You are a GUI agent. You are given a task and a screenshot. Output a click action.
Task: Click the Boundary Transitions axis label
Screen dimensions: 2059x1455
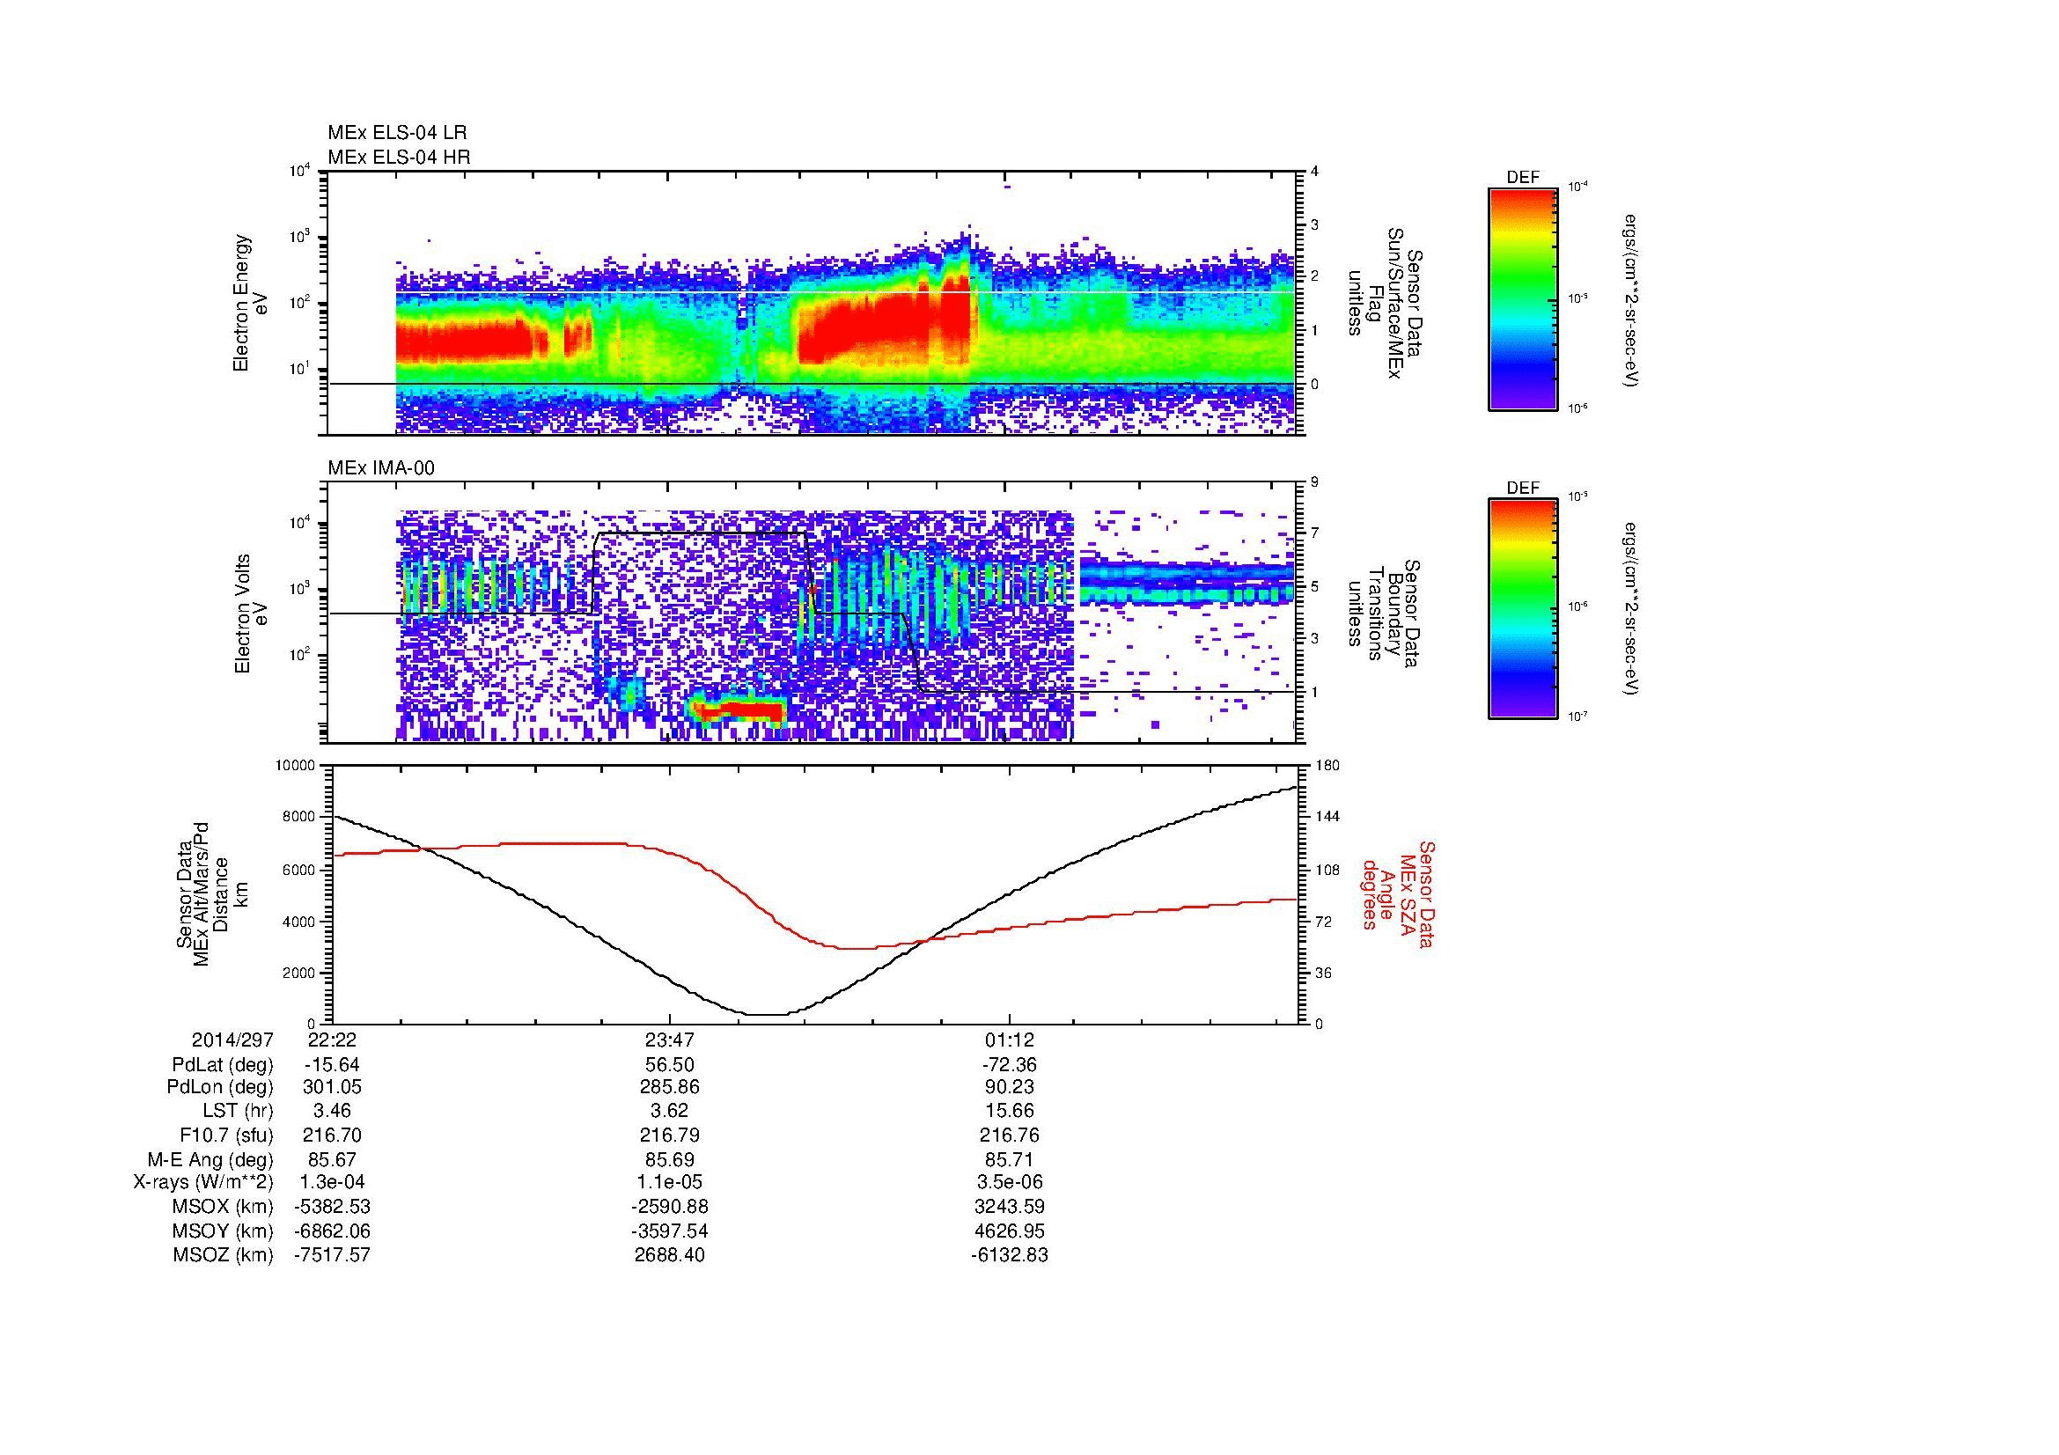point(1386,614)
